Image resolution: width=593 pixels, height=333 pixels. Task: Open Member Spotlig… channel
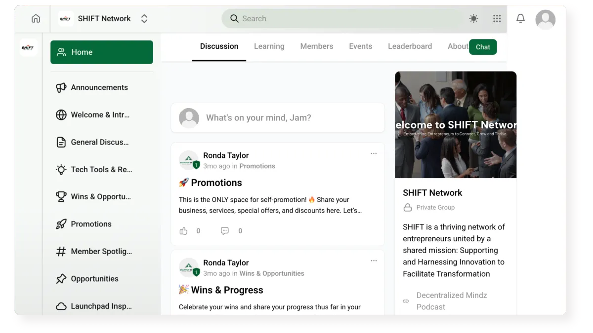101,252
